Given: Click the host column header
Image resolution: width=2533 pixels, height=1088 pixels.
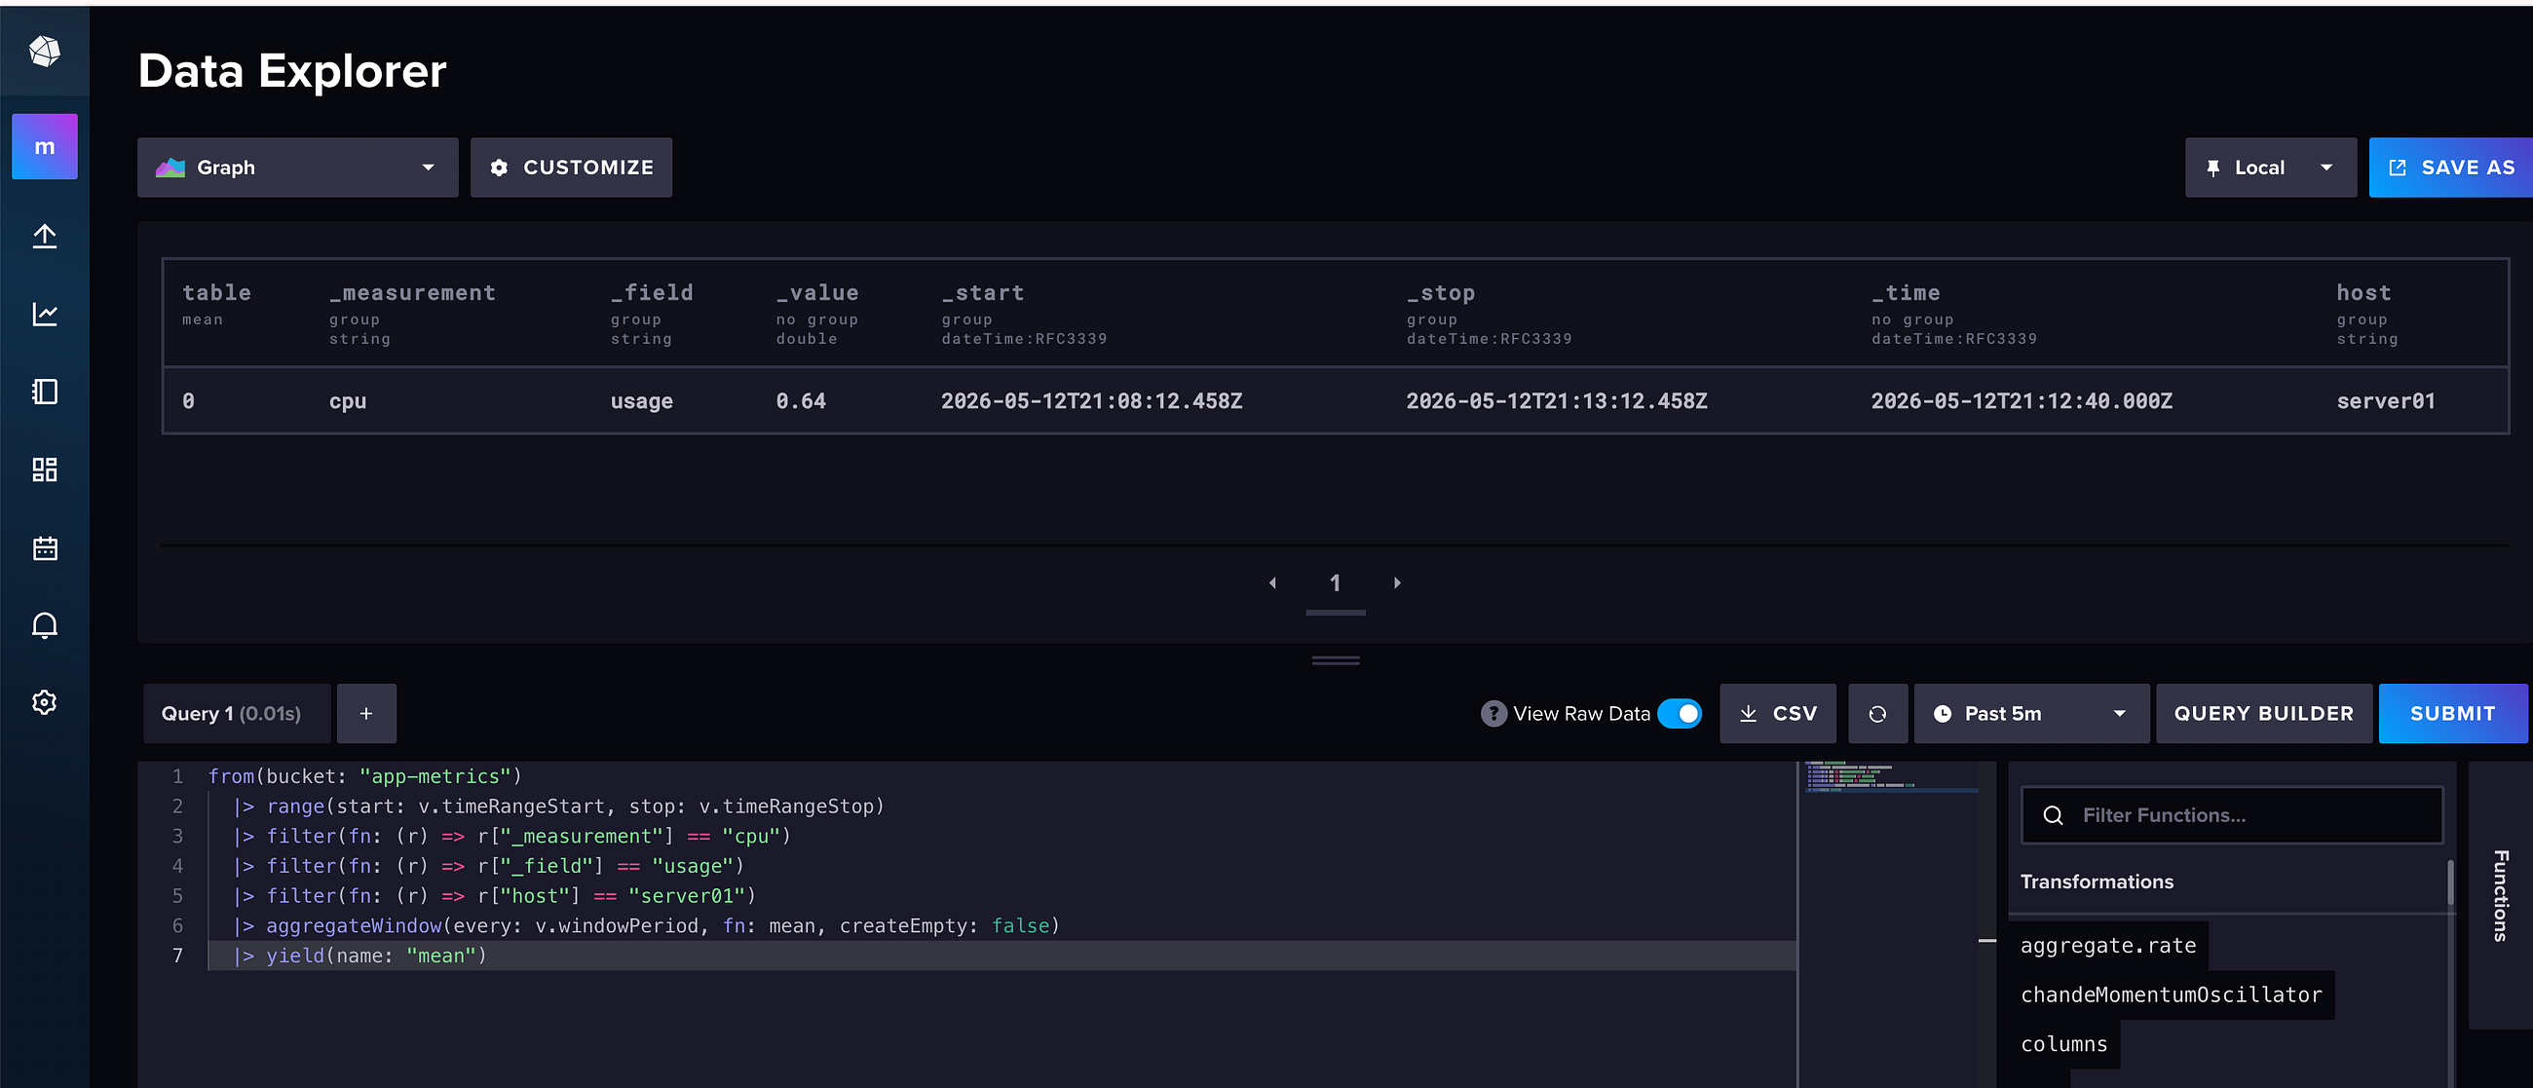Looking at the screenshot, I should tap(2363, 293).
